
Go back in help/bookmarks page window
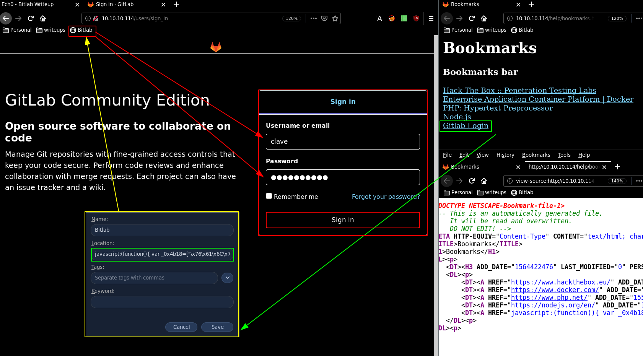[x=447, y=18]
